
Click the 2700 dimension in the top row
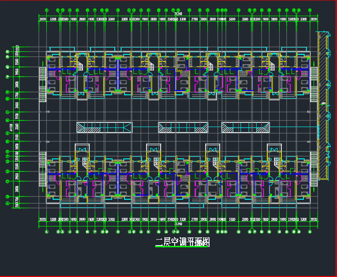[x=194, y=19]
